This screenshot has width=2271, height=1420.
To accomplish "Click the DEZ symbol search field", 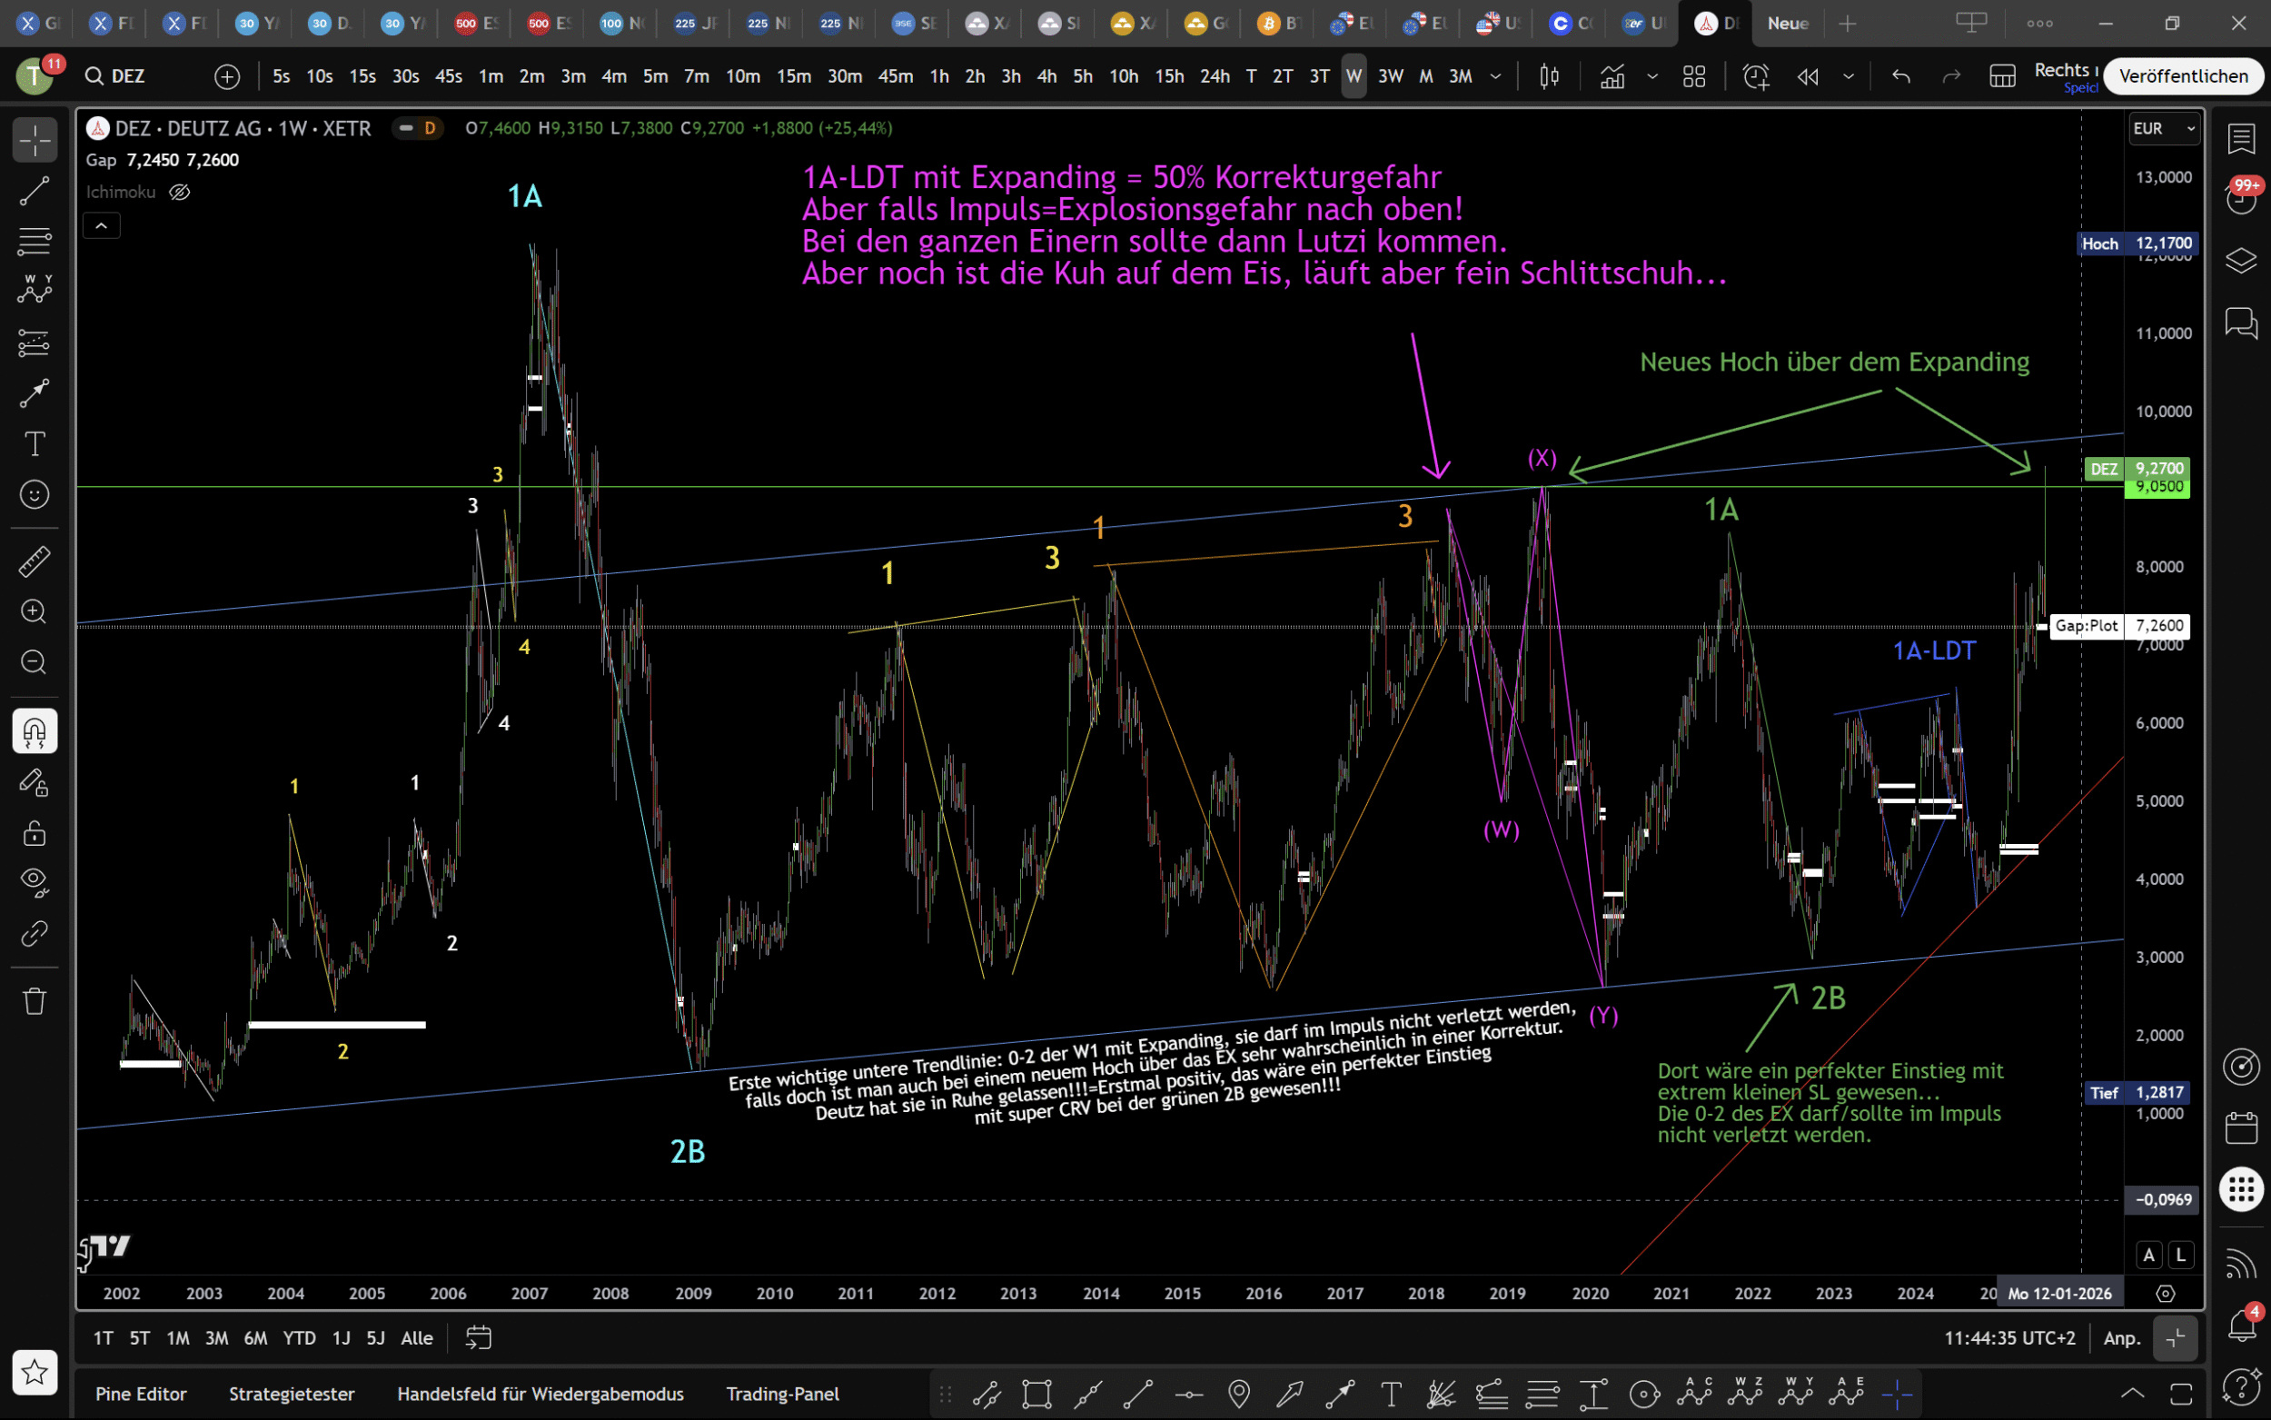I will [x=129, y=76].
